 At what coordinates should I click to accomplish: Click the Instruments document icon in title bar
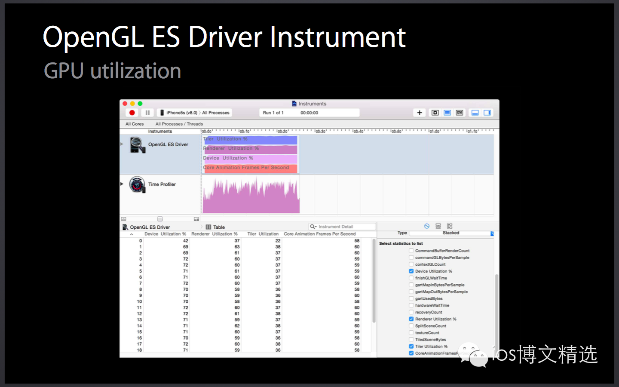(294, 104)
